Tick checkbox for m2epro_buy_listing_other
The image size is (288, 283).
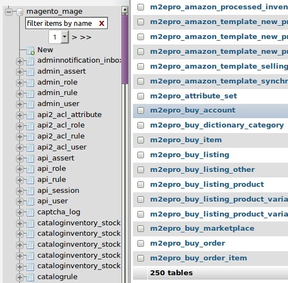tap(141, 170)
